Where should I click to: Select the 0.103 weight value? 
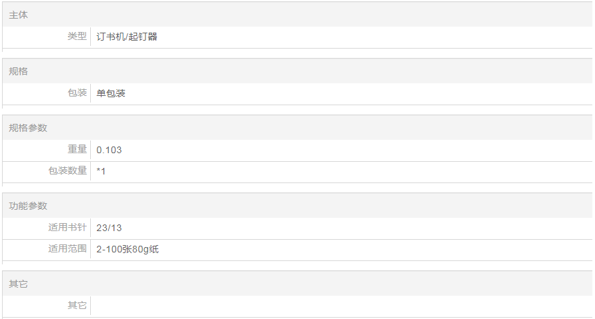point(109,151)
